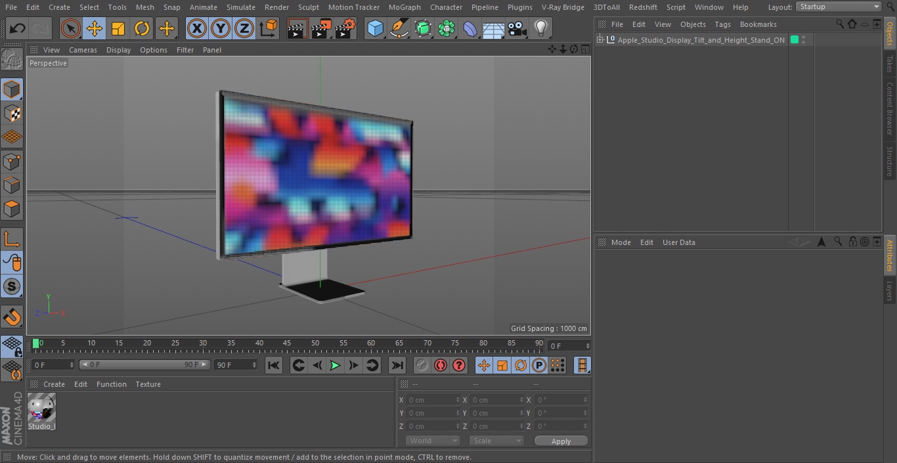Toggle the Attributes lock icon
The image size is (897, 463).
[x=852, y=242]
